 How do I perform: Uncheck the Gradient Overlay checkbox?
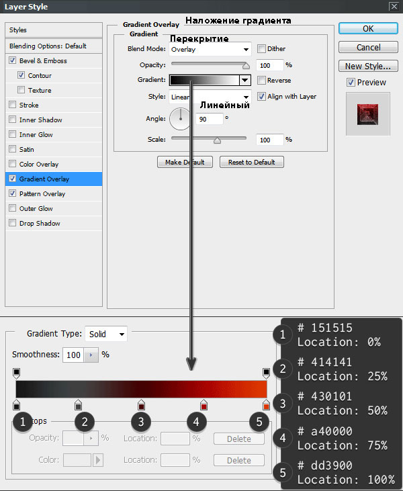12,179
